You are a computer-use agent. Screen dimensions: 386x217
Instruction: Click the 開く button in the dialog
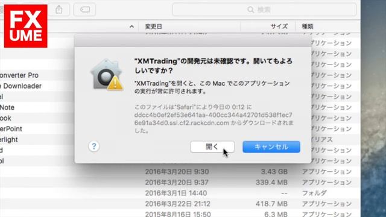212,147
